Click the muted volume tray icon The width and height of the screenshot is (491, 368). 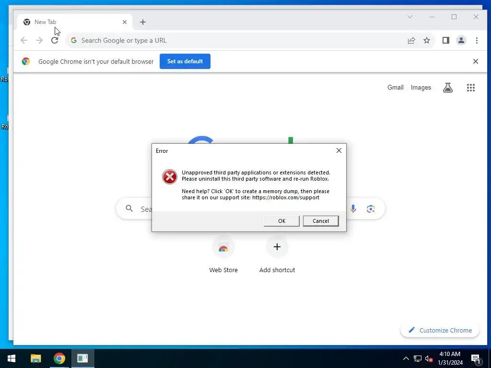click(429, 358)
